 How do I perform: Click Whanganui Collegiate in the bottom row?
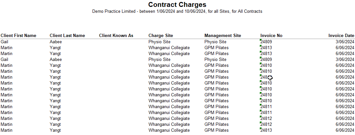(x=169, y=130)
